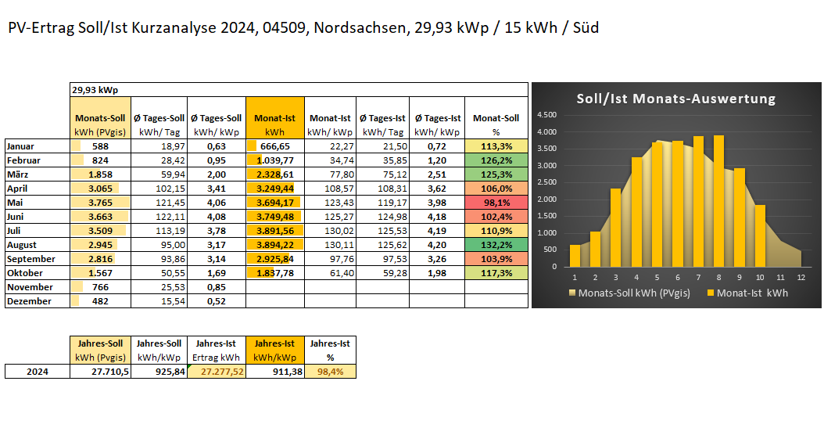Select the November row label
This screenshot has width=824, height=435.
[38, 286]
